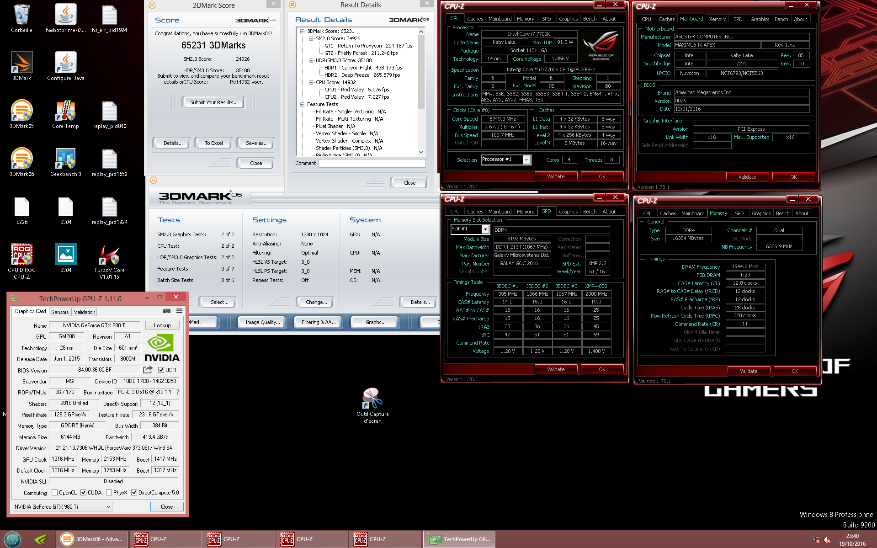The height and width of the screenshot is (548, 877).
Task: Click the Comment input field
Action: 372,163
